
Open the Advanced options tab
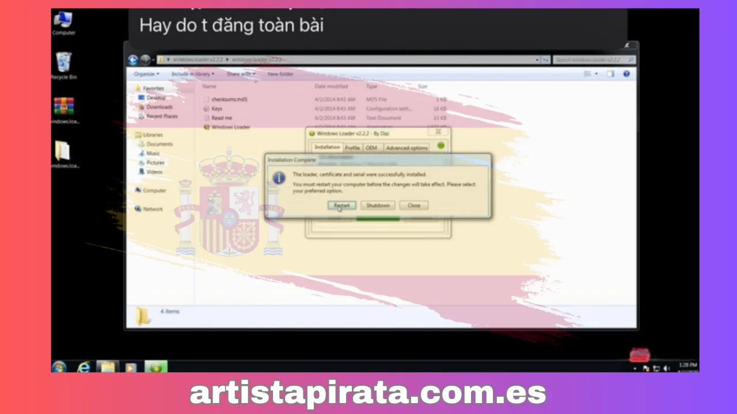[407, 148]
